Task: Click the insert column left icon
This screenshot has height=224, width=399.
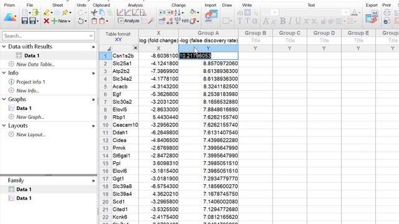Action: [x=162, y=12]
